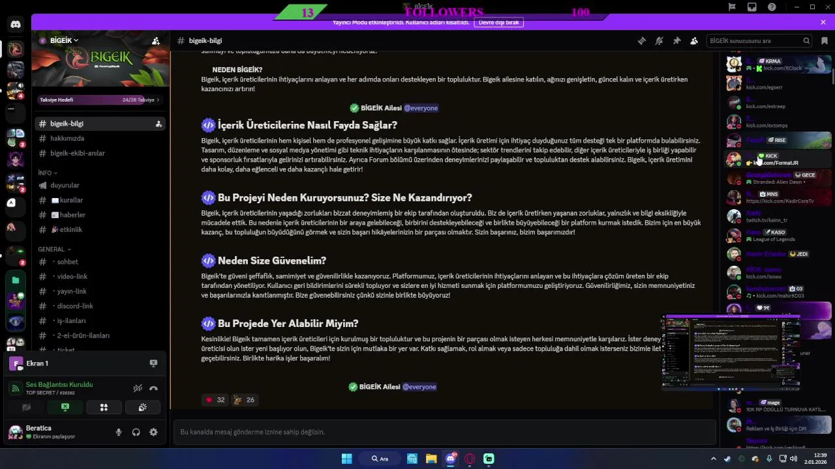
Task: Expand BİGEİK server name dropdown
Action: (x=64, y=40)
